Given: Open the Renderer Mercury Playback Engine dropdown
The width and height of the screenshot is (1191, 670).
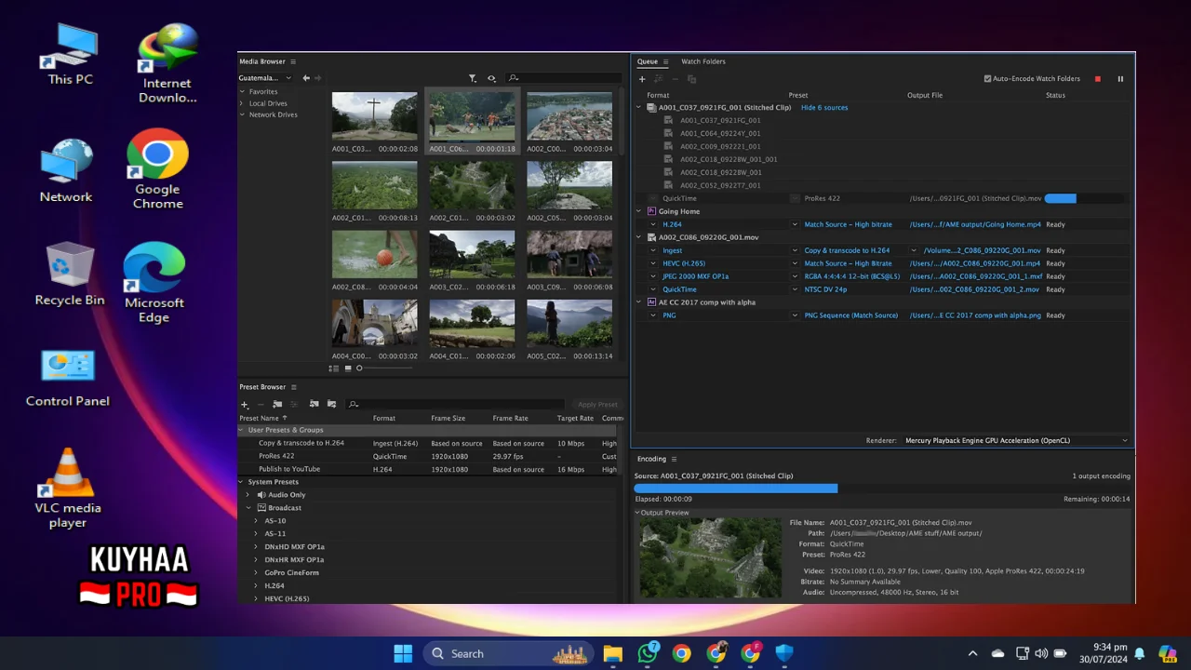Looking at the screenshot, I should (x=1016, y=440).
